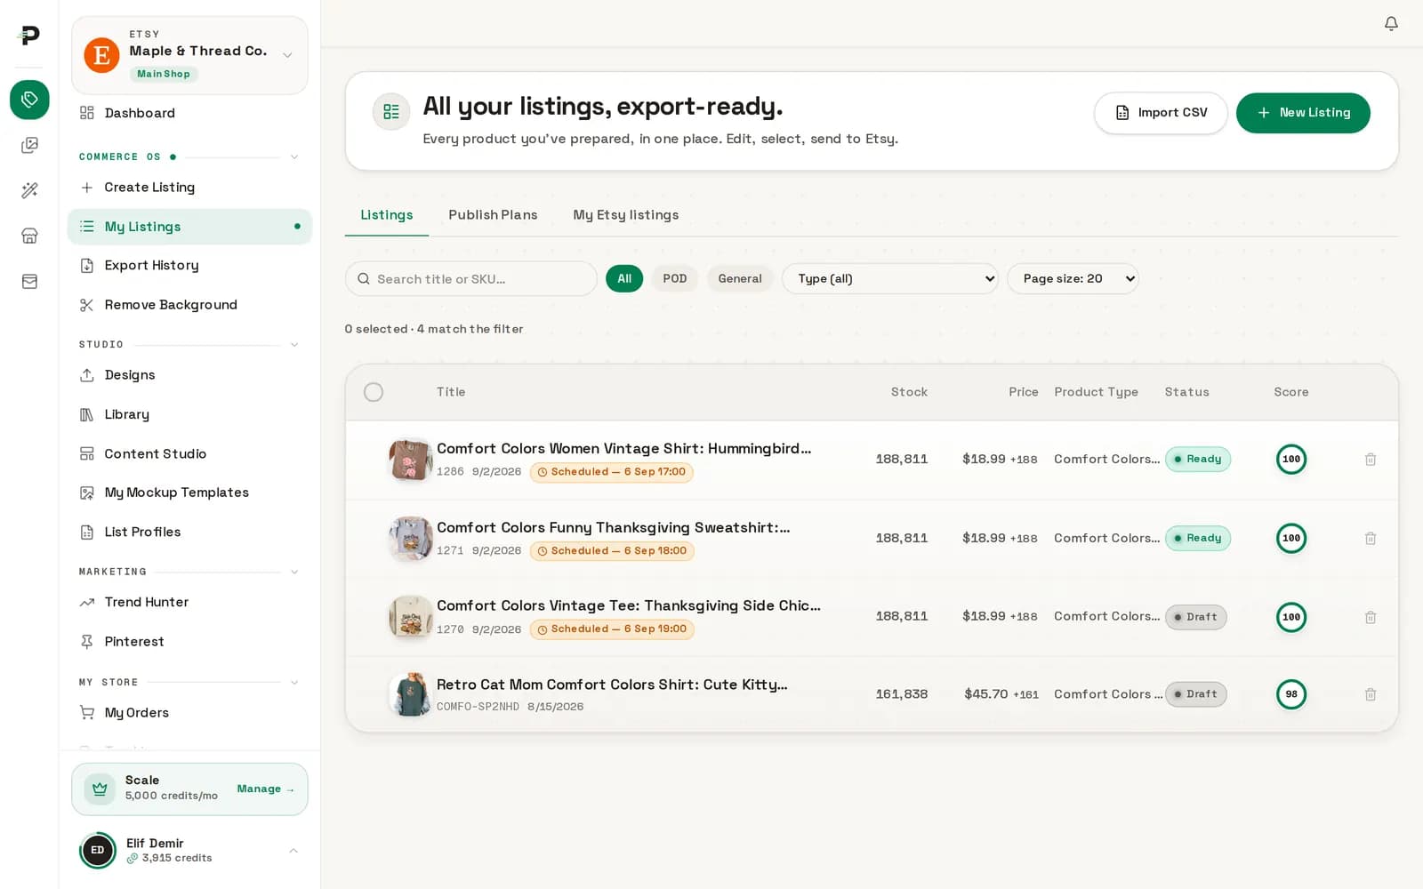Open the archive box rail icon
Screen dimensions: 1423x889
point(29,281)
